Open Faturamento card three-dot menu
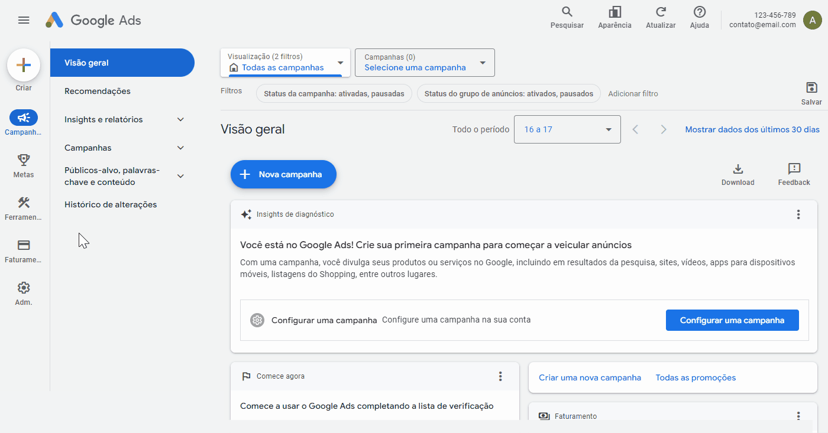 (798, 416)
